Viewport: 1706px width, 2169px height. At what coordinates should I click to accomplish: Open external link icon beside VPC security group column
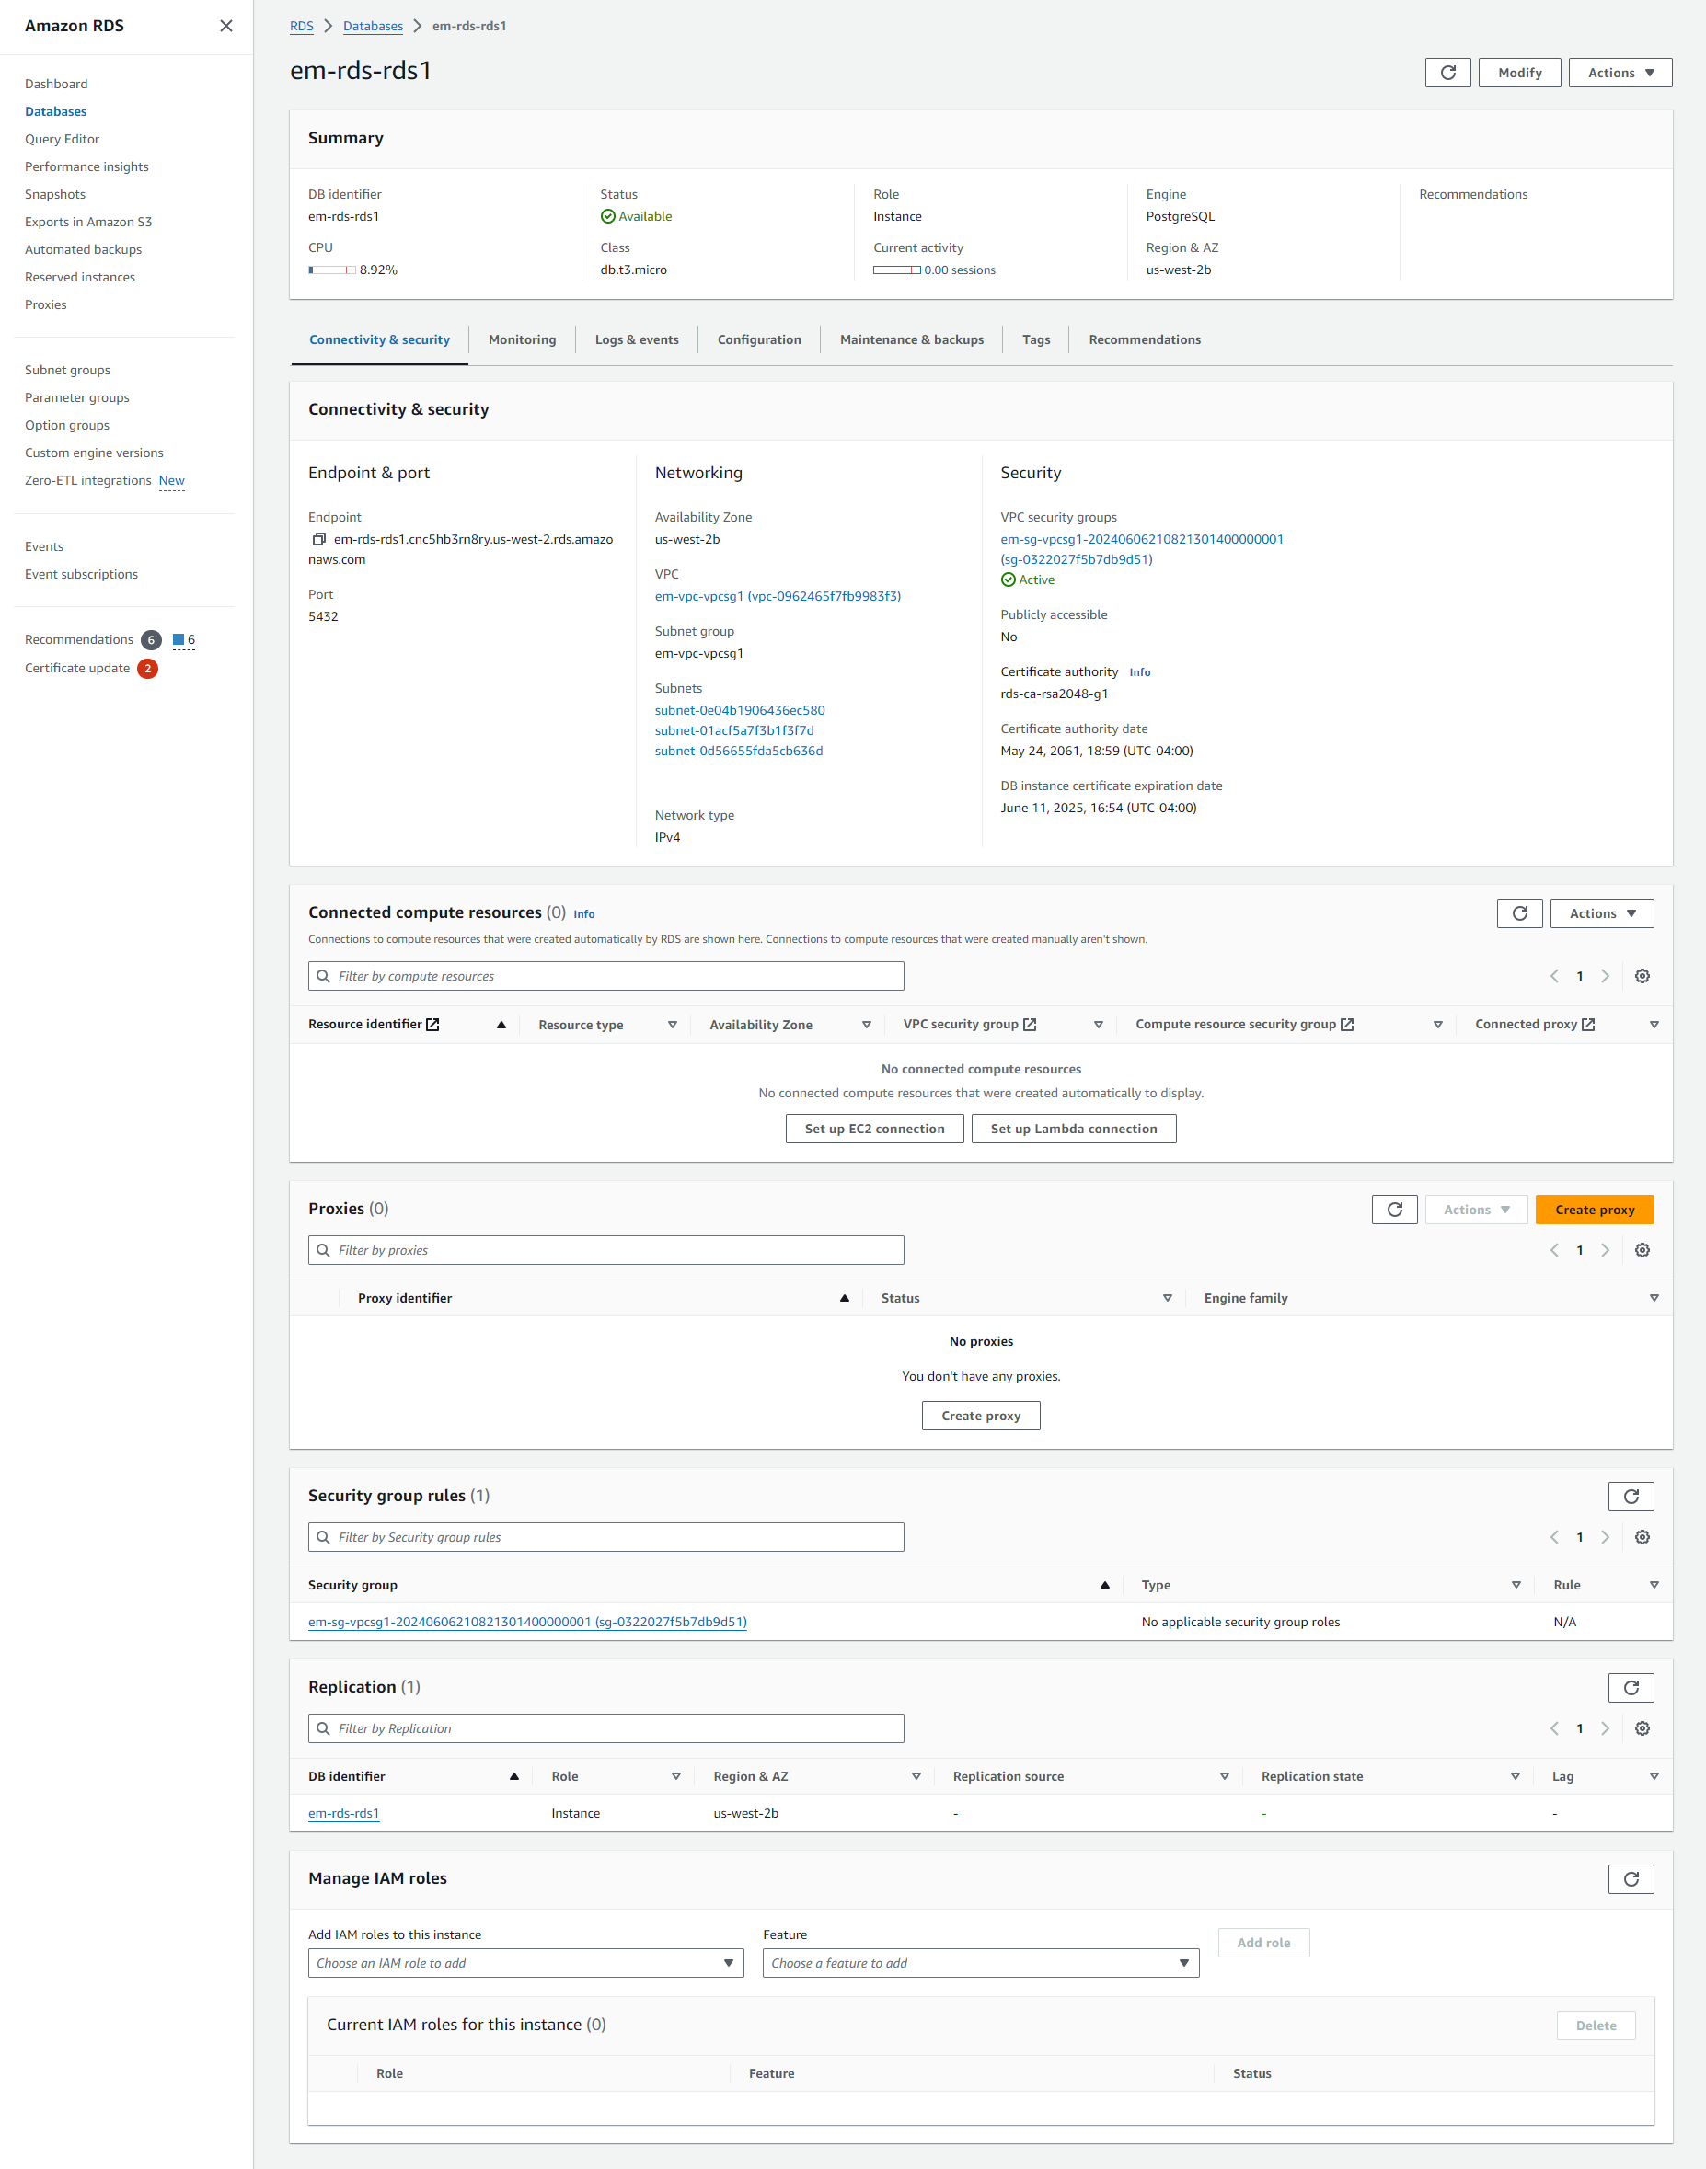(1030, 1025)
